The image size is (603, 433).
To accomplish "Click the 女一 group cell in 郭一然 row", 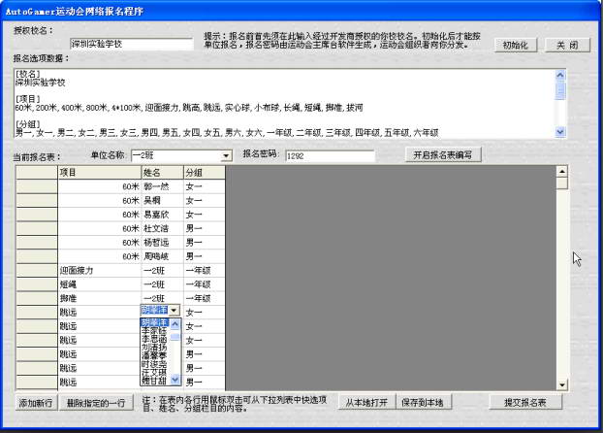I will (x=205, y=186).
